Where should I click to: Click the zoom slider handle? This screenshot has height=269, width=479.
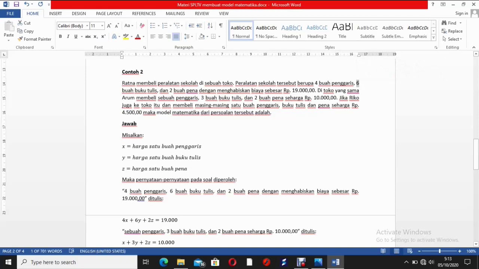440,251
